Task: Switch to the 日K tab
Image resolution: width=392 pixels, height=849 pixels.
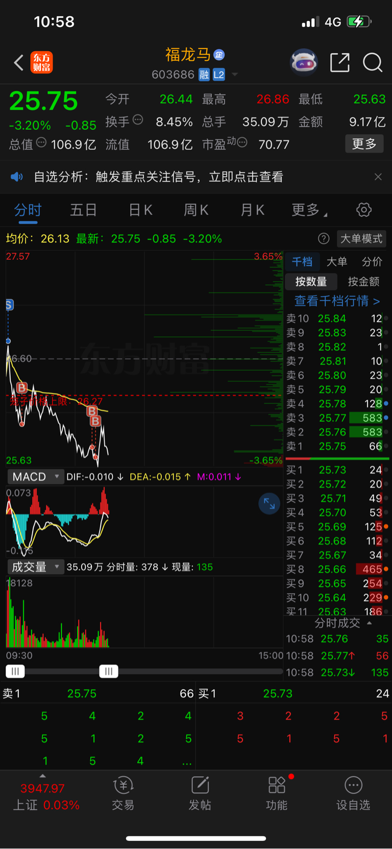Action: (140, 210)
